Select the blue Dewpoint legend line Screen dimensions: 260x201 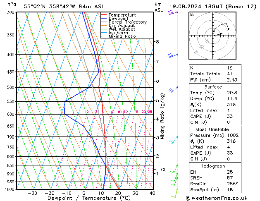pyautogui.click(x=104, y=18)
